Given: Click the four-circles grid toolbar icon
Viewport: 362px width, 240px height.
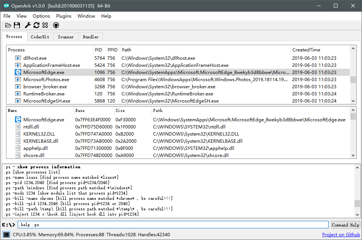Looking at the screenshot, I should pyautogui.click(x=45, y=25).
